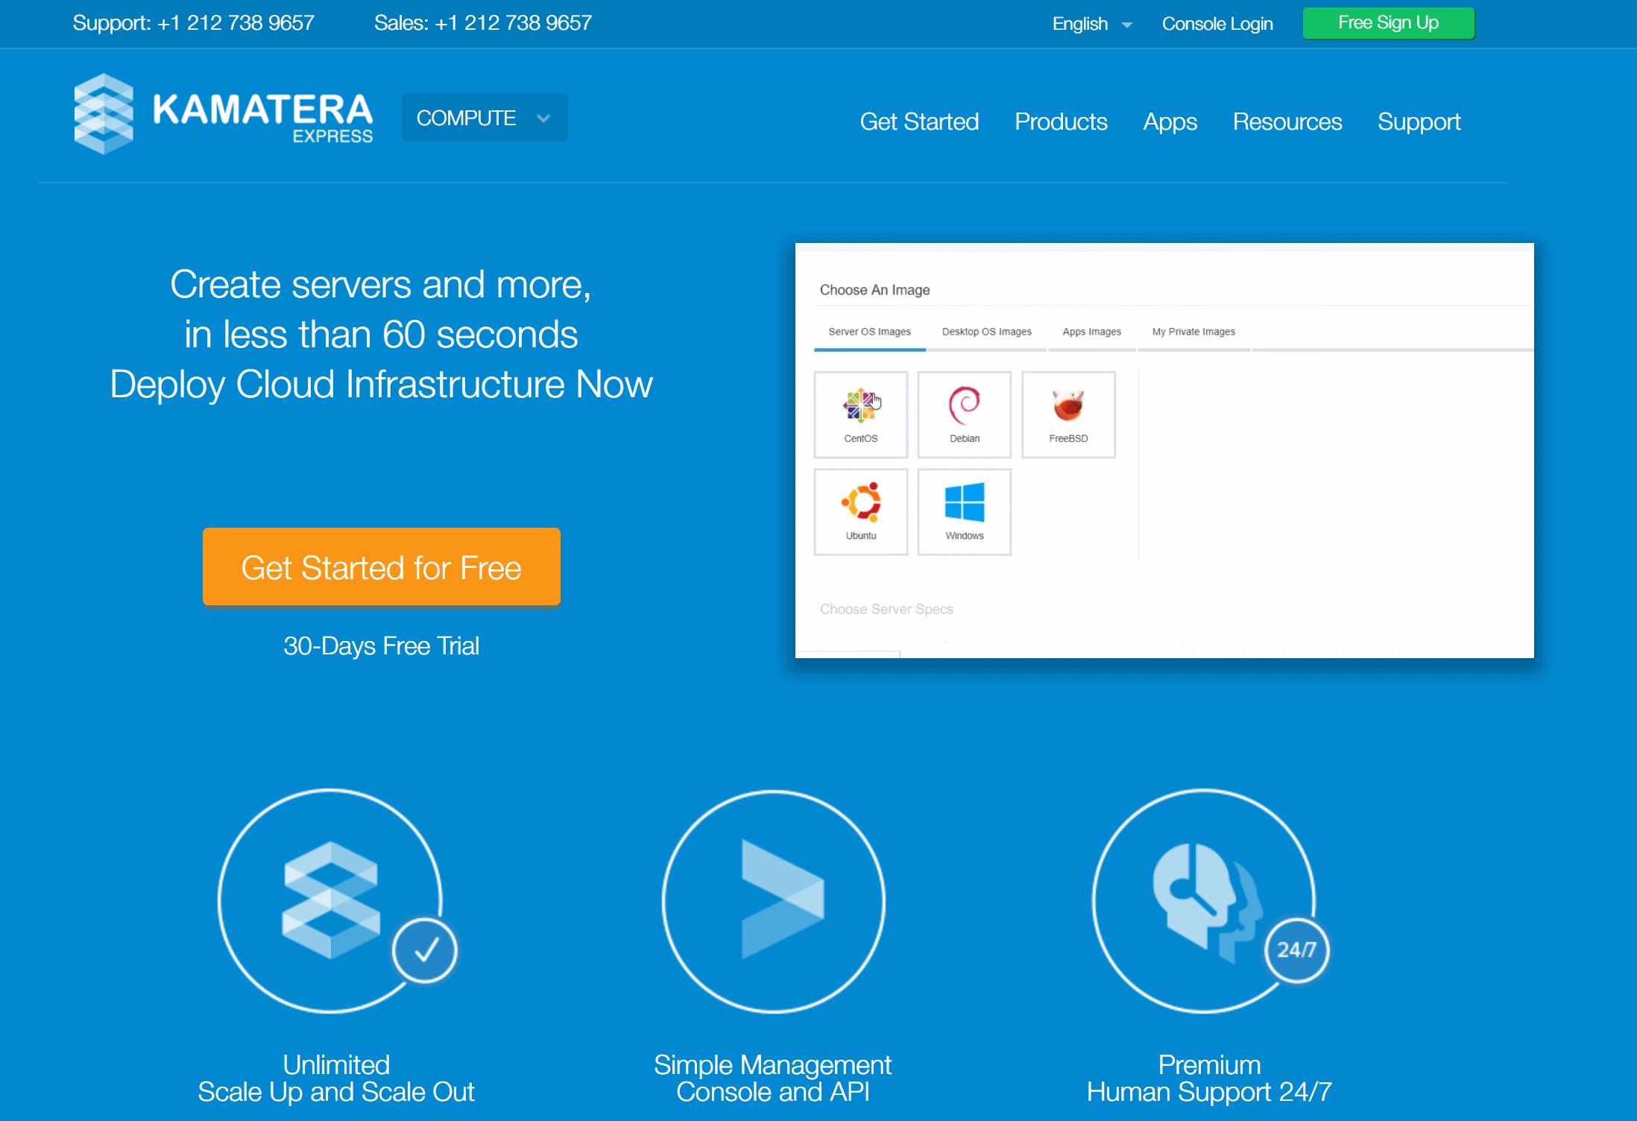The width and height of the screenshot is (1637, 1121).
Task: Click the Choose Server Specs input field
Action: [887, 608]
